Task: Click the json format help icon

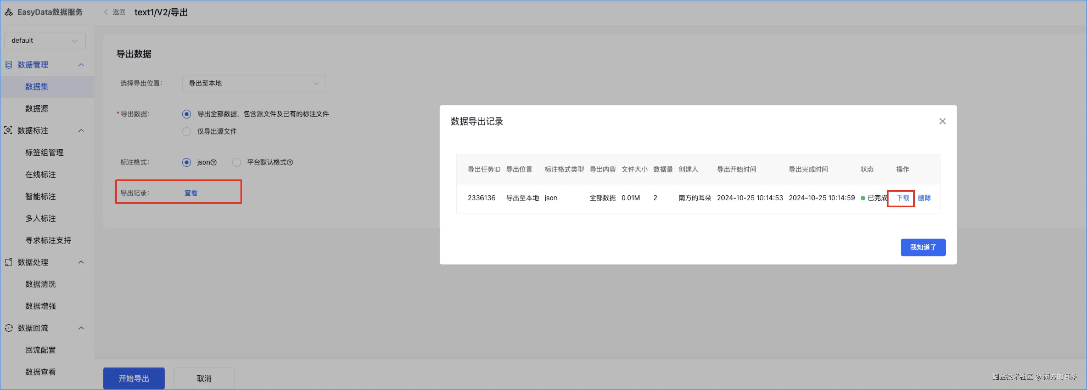Action: tap(214, 162)
